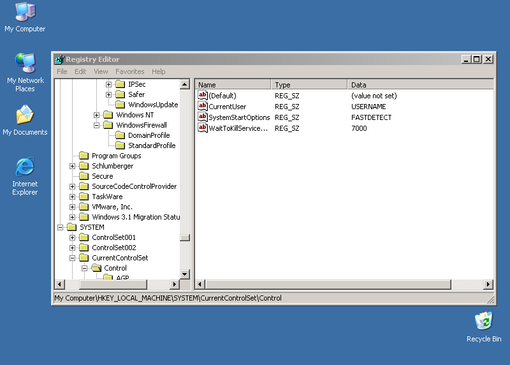Click the open Control folder icon
This screenshot has height=365, width=510.
(x=96, y=268)
